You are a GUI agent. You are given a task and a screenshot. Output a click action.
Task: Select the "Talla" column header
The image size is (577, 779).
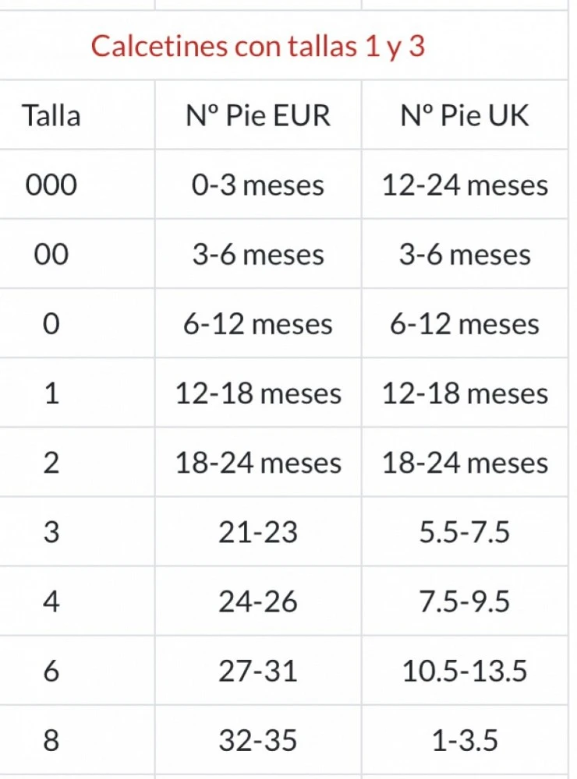pyautogui.click(x=51, y=115)
